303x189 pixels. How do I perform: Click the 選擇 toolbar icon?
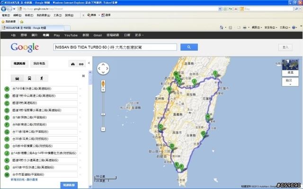pyautogui.click(x=106, y=15)
